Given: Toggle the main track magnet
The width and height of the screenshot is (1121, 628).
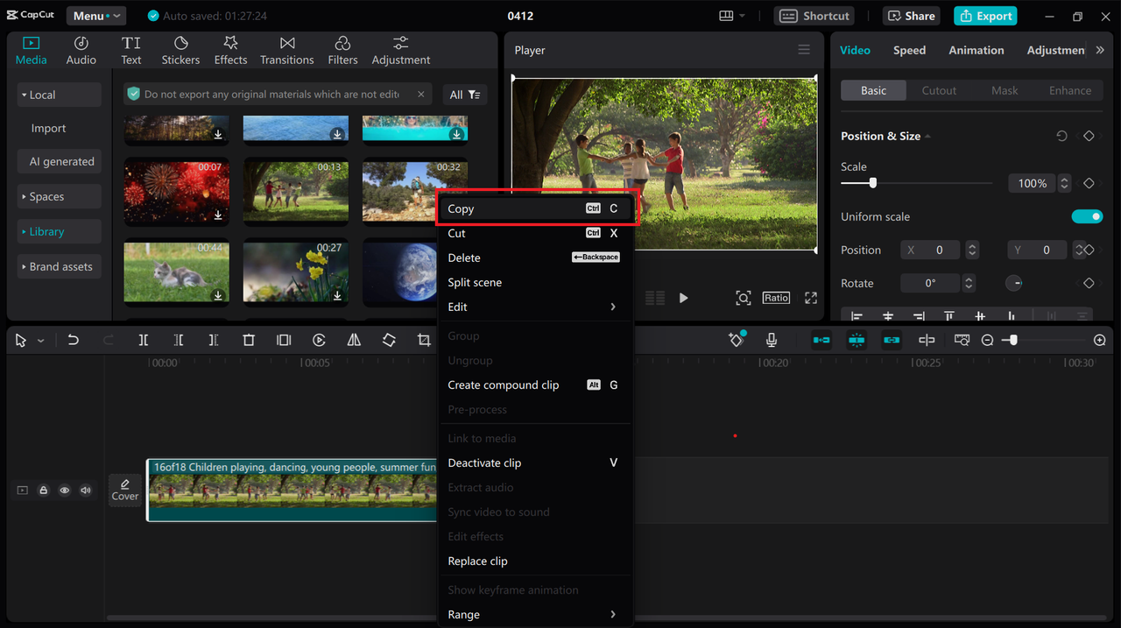Looking at the screenshot, I should coord(821,340).
